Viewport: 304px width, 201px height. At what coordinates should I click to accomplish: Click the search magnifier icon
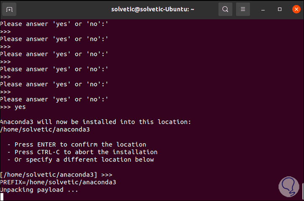click(x=225, y=9)
